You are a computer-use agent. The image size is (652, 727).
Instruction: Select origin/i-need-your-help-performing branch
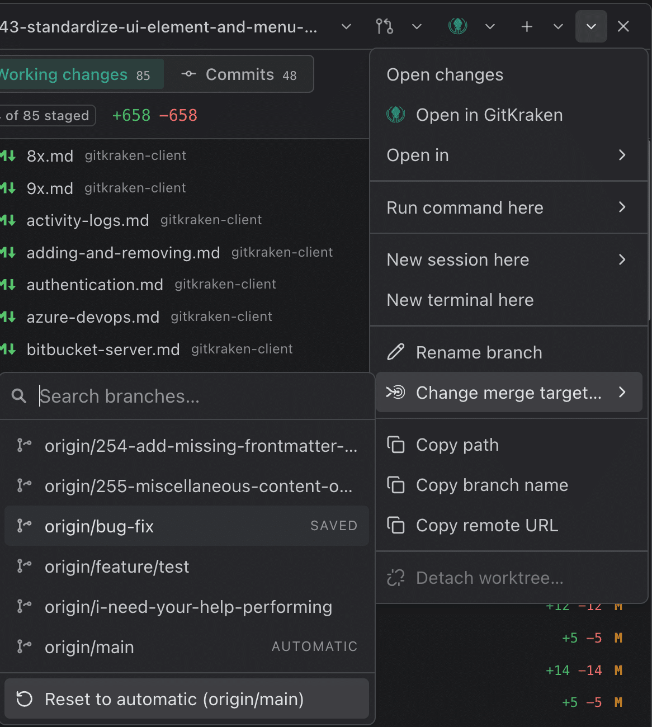(187, 607)
